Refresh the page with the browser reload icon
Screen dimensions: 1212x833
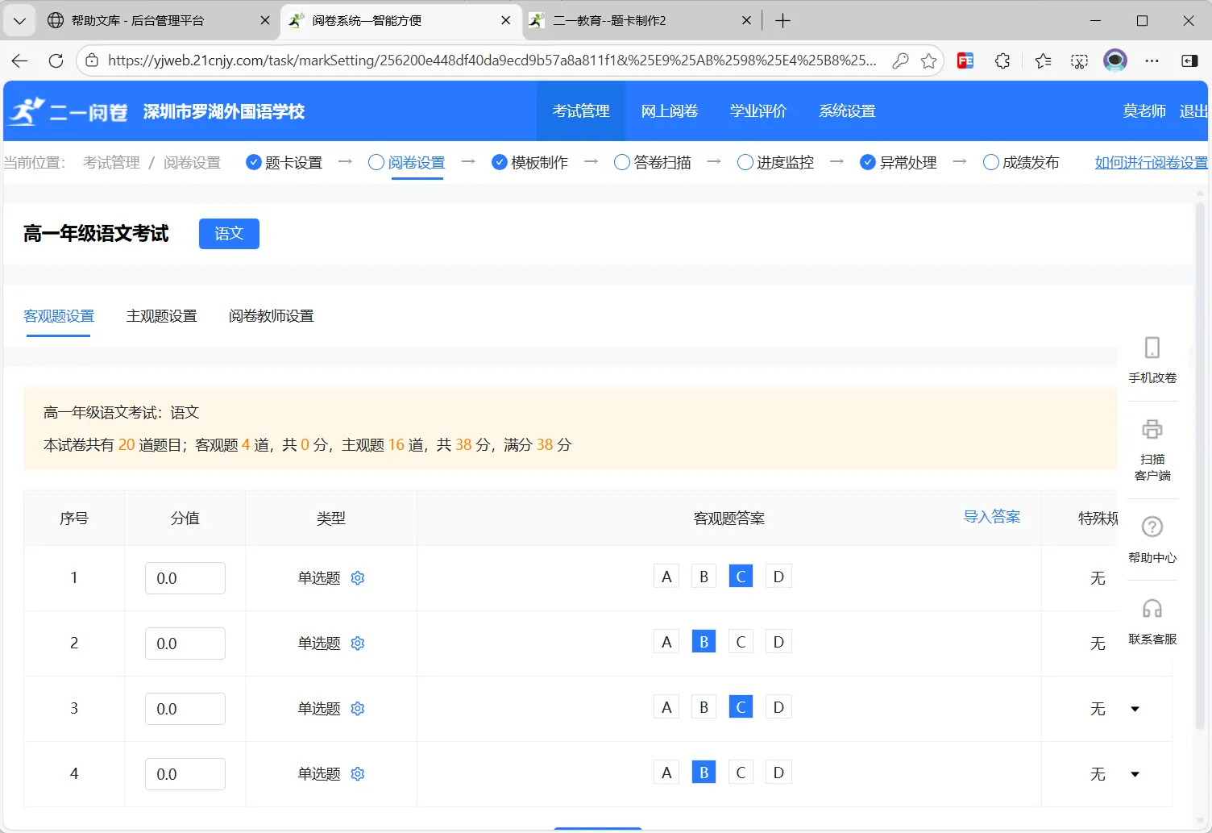pos(56,60)
